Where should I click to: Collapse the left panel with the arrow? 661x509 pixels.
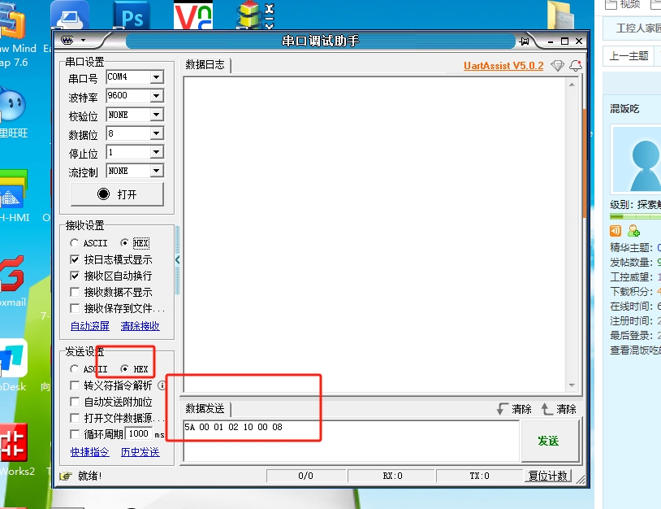click(x=178, y=259)
